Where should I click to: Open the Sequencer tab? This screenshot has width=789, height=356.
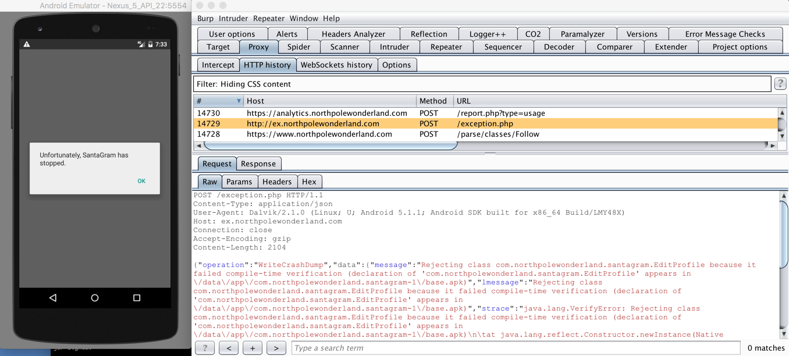pos(503,47)
